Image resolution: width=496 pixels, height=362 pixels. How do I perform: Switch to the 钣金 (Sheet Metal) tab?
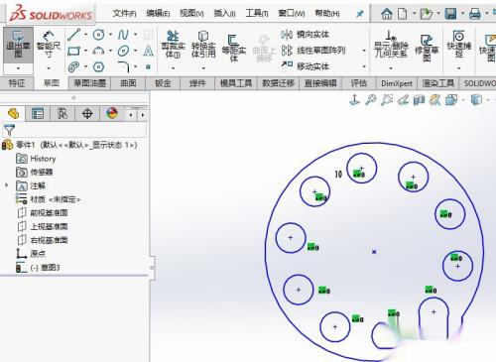tap(163, 83)
